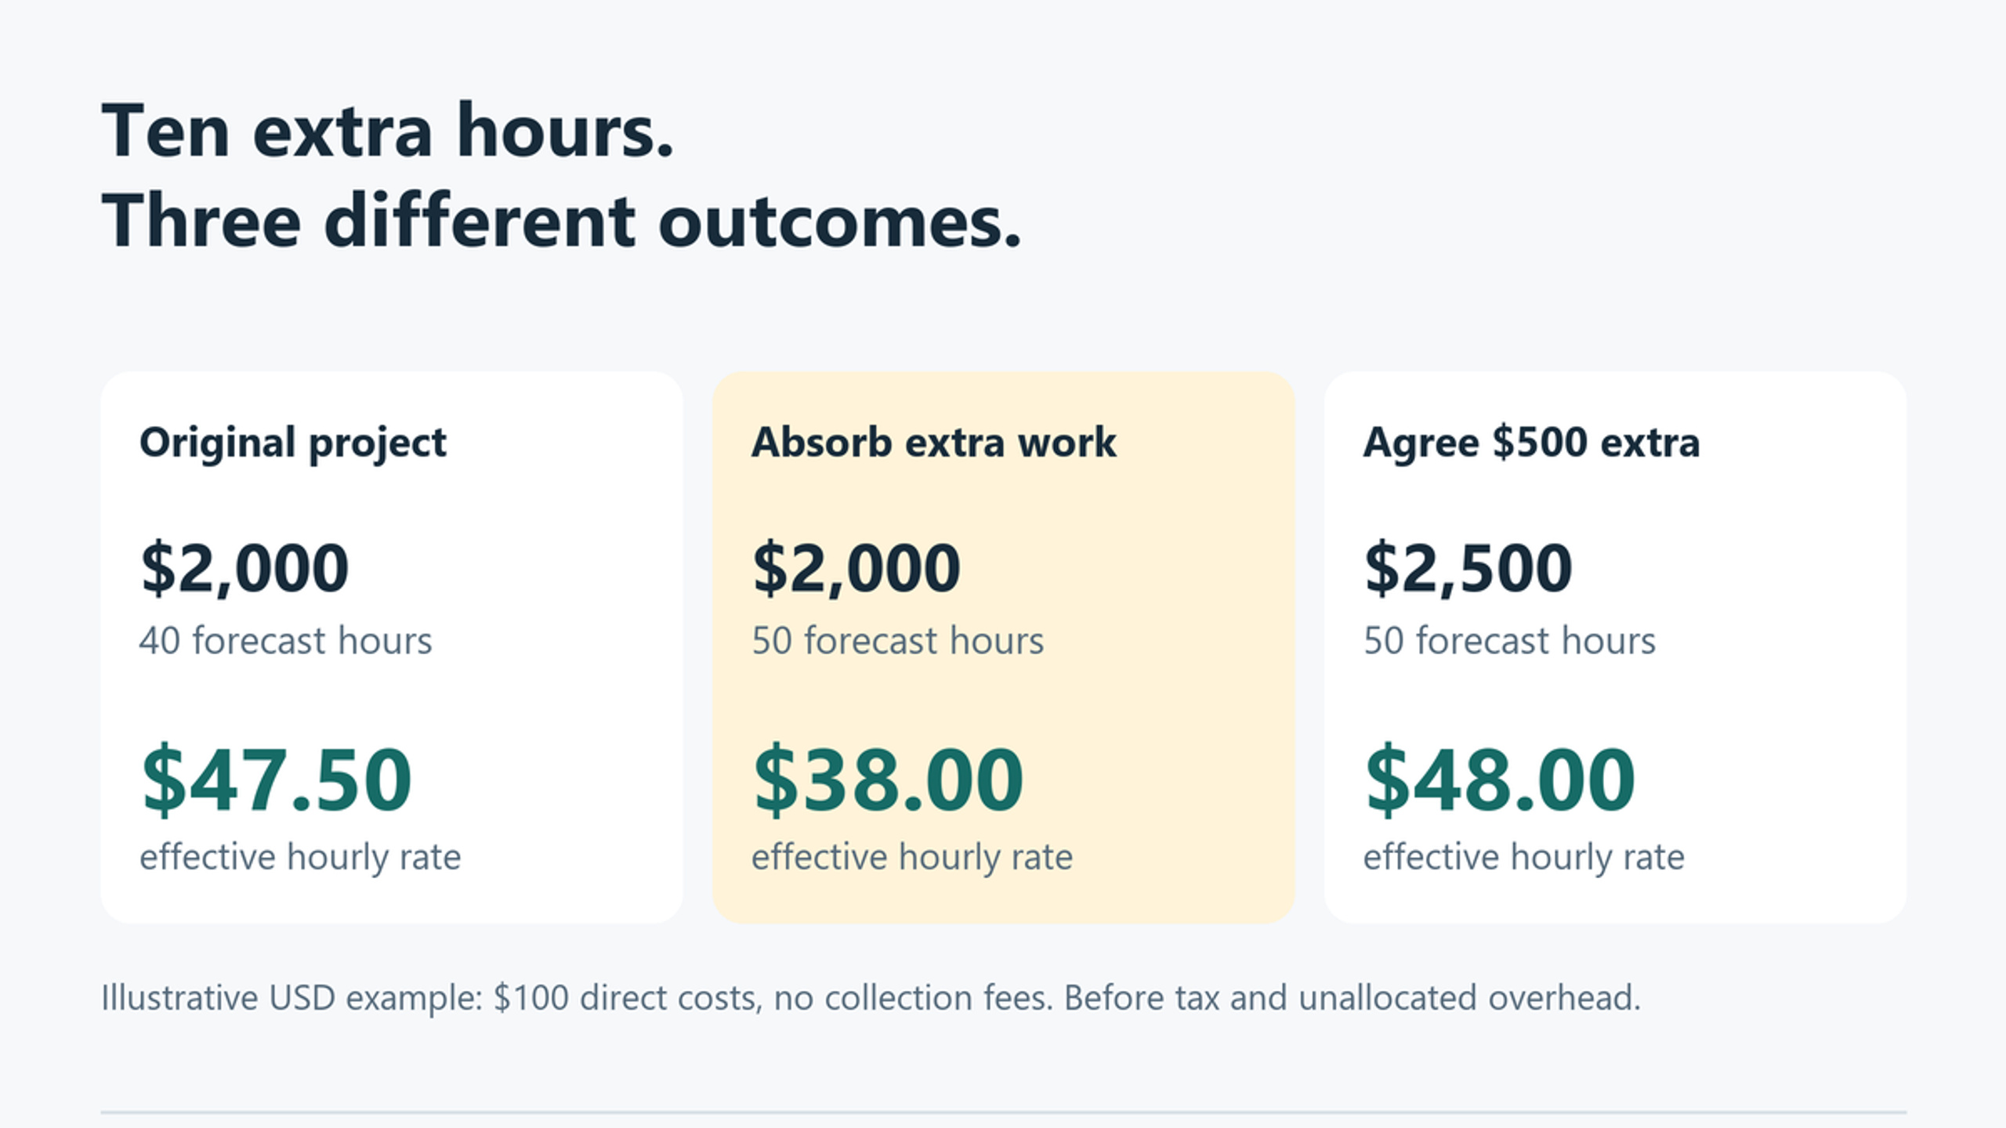Select 50 forecast hours in yellow card

point(897,641)
